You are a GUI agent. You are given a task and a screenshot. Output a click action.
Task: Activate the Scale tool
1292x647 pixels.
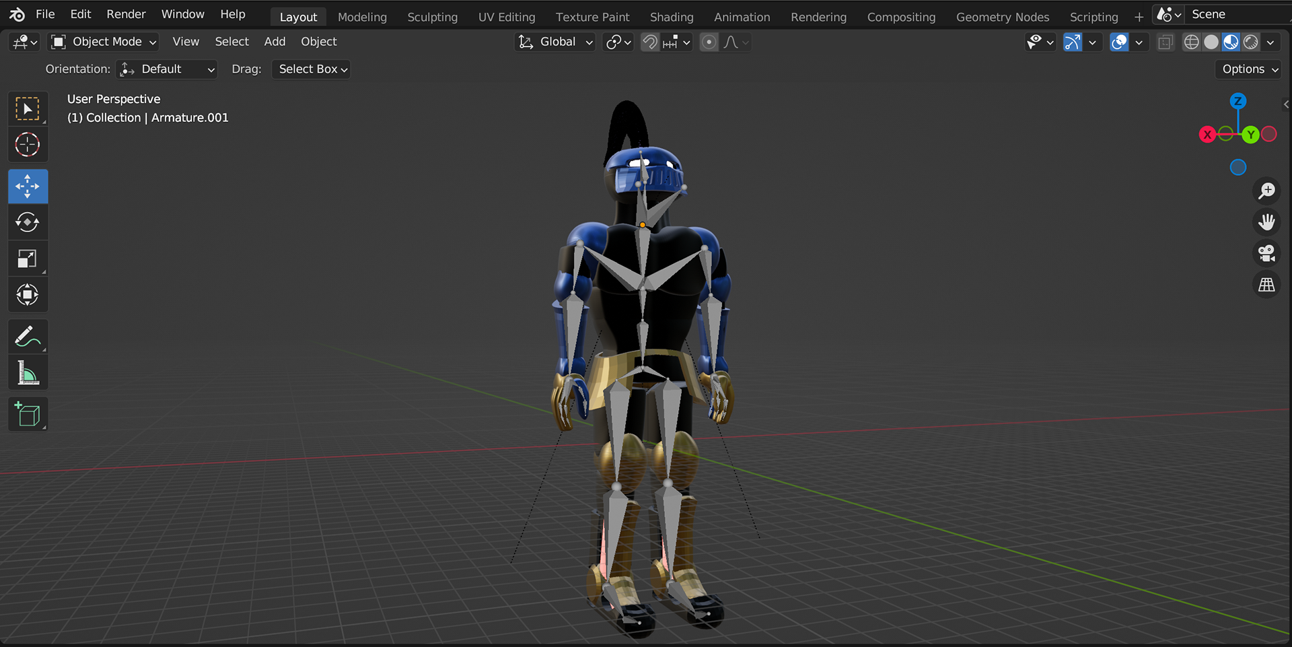coord(28,259)
